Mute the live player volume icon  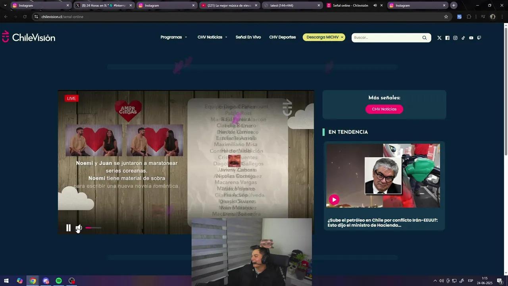[79, 228]
